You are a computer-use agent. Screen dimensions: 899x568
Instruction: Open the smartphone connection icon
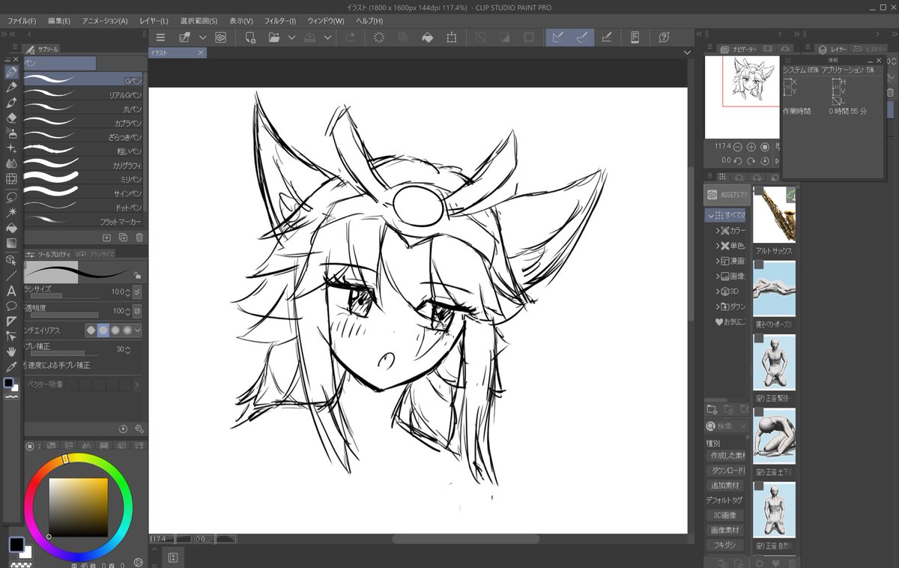point(635,37)
